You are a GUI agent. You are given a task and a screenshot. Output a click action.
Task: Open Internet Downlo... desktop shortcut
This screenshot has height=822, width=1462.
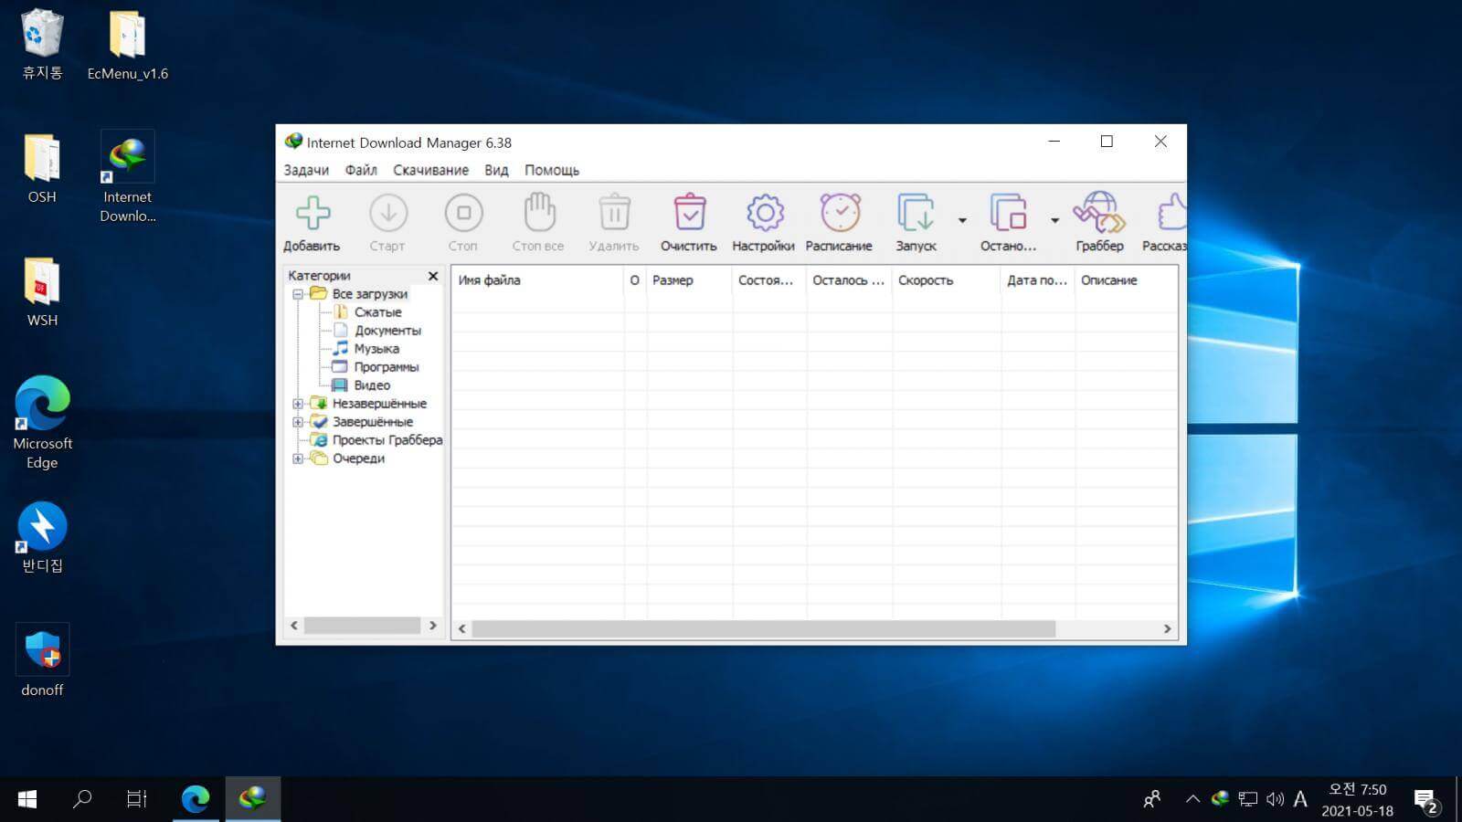click(128, 176)
